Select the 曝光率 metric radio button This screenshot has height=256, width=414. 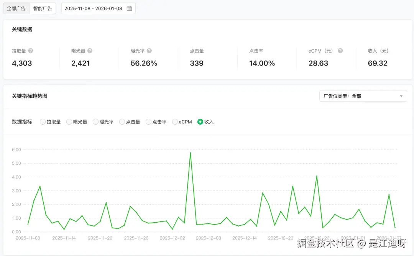click(95, 121)
